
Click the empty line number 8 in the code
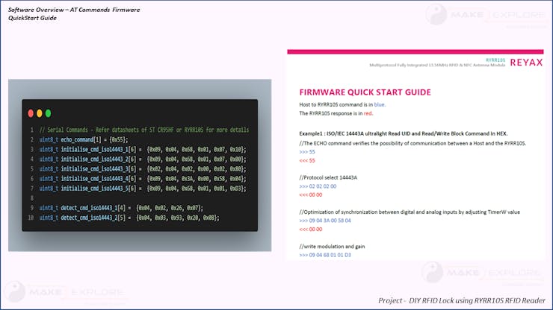pyautogui.click(x=31, y=198)
